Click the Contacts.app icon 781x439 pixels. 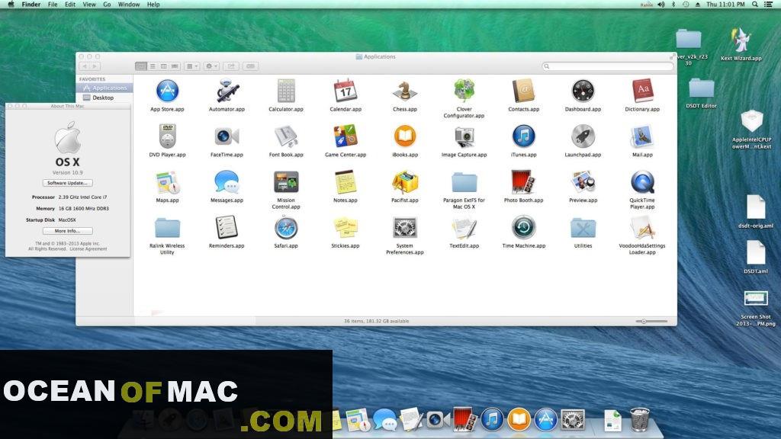point(523,91)
